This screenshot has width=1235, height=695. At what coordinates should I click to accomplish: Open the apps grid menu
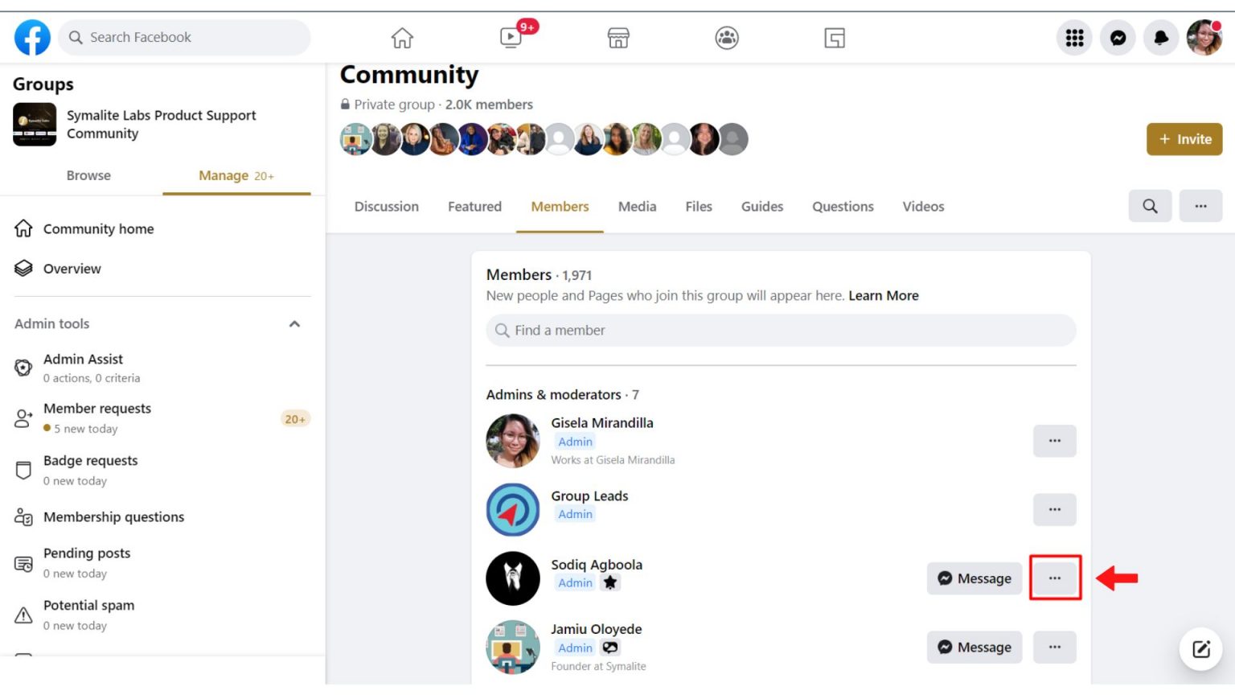(x=1074, y=37)
